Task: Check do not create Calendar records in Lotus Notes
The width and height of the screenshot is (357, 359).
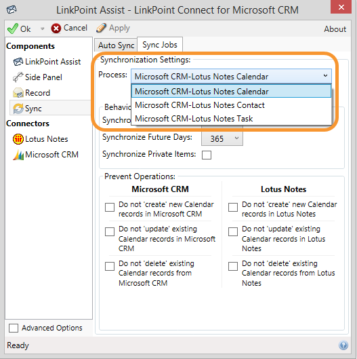Action: pyautogui.click(x=233, y=207)
